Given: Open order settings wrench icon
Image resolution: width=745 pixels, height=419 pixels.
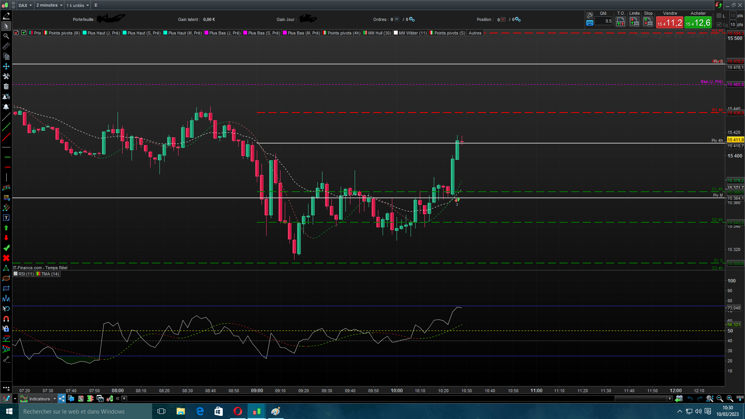Looking at the screenshot, I should point(589,15).
